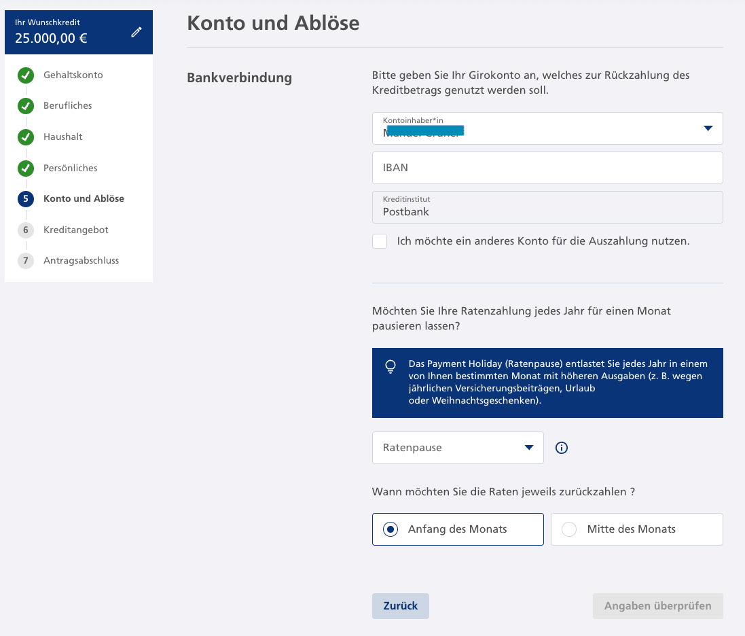The width and height of the screenshot is (745, 636).
Task: Click the step 7 circle for Antragsabschluss
Action: (x=26, y=261)
